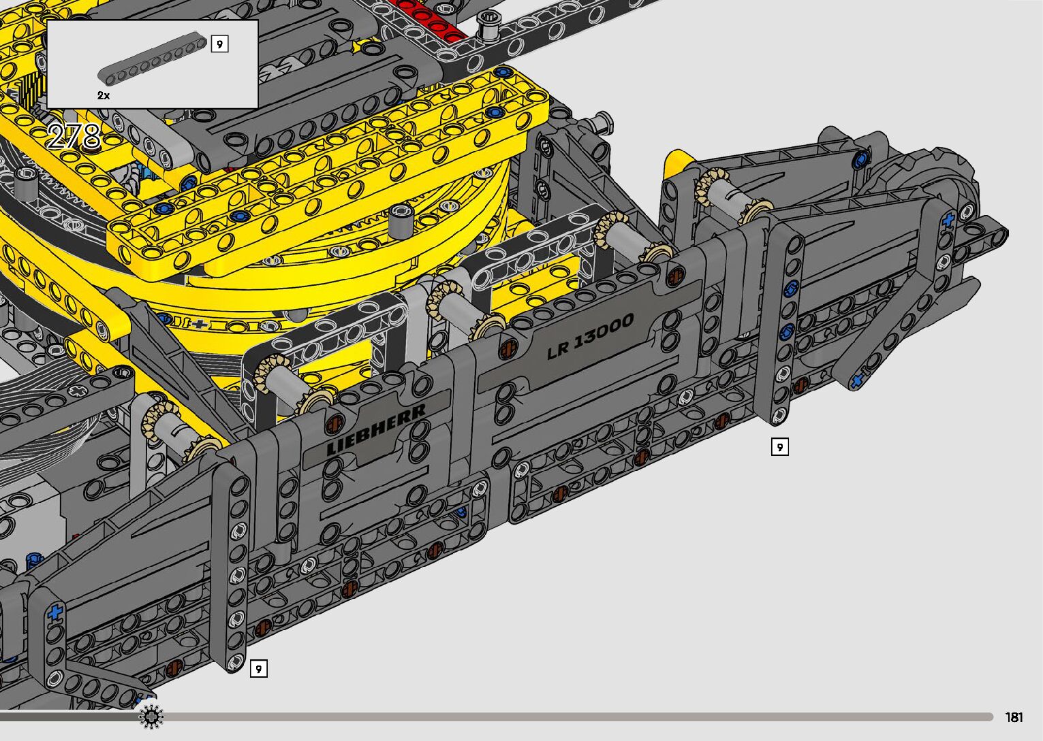Select the gray 9-hole beam in the parts box
The height and width of the screenshot is (741, 1043).
pyautogui.click(x=152, y=61)
